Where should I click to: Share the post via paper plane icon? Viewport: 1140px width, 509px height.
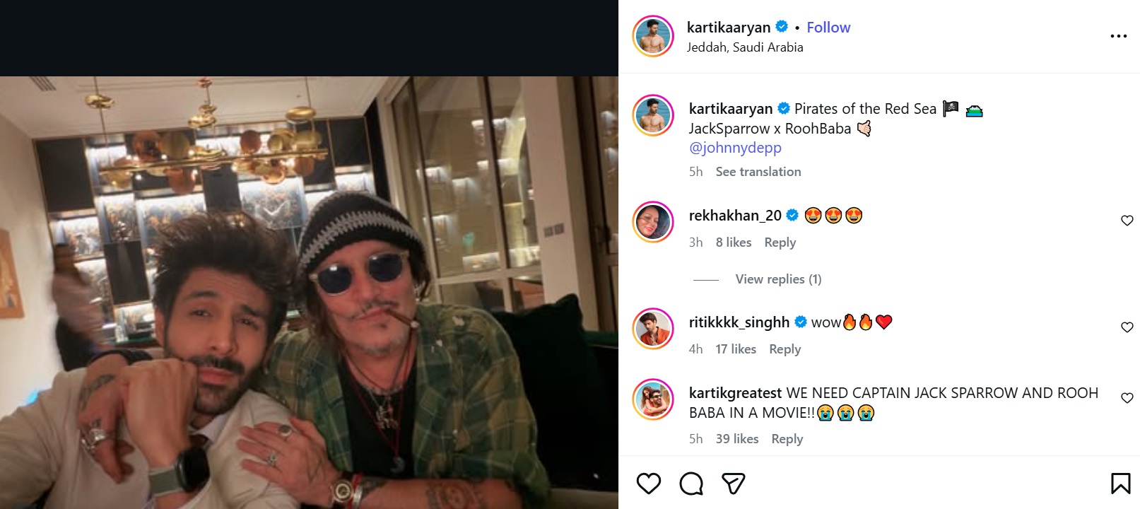coord(734,484)
